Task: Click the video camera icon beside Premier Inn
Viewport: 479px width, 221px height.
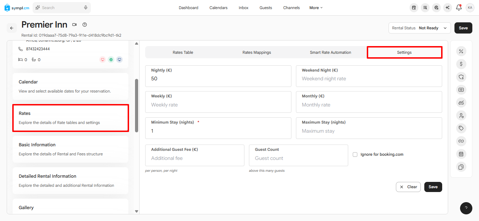Action: (74, 25)
